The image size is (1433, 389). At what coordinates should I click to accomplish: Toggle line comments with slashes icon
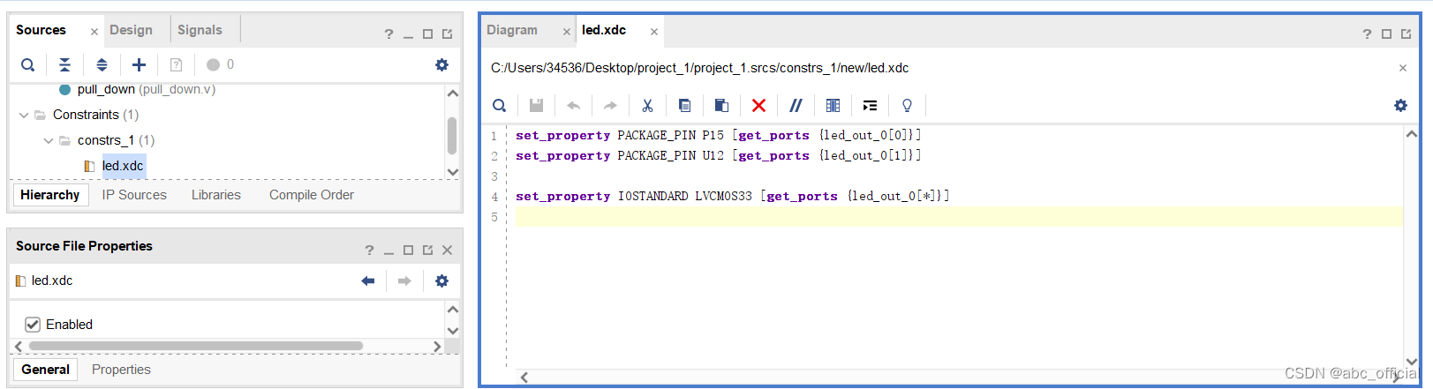[x=796, y=105]
